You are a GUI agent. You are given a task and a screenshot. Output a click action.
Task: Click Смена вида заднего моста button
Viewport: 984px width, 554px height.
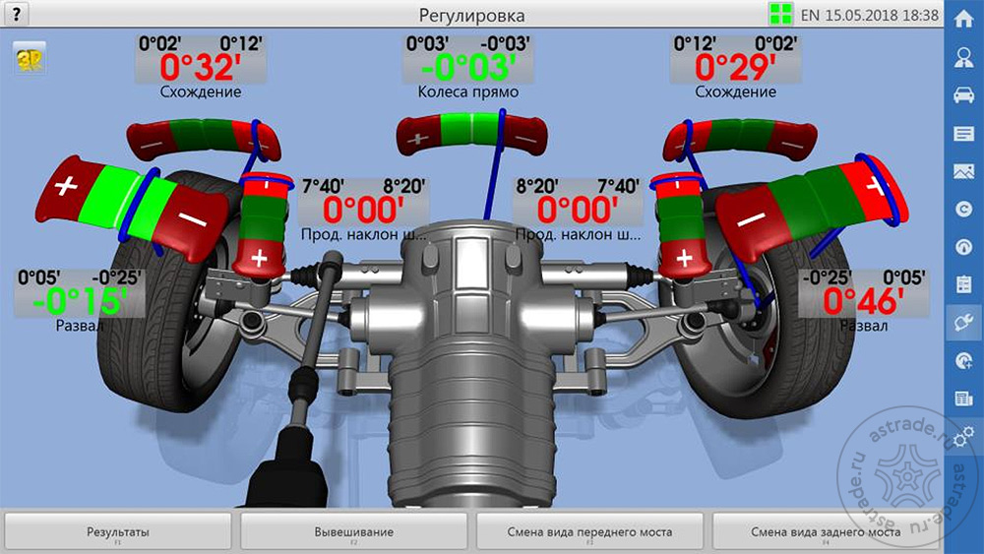(x=826, y=532)
